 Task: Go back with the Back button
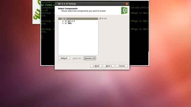pos(96,66)
